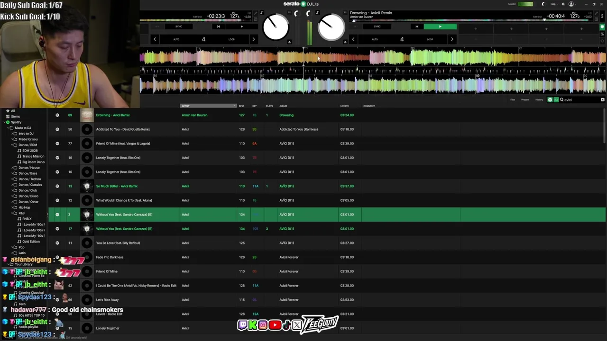This screenshot has width=607, height=341.
Task: Open the Files panel tab
Action: pyautogui.click(x=513, y=100)
